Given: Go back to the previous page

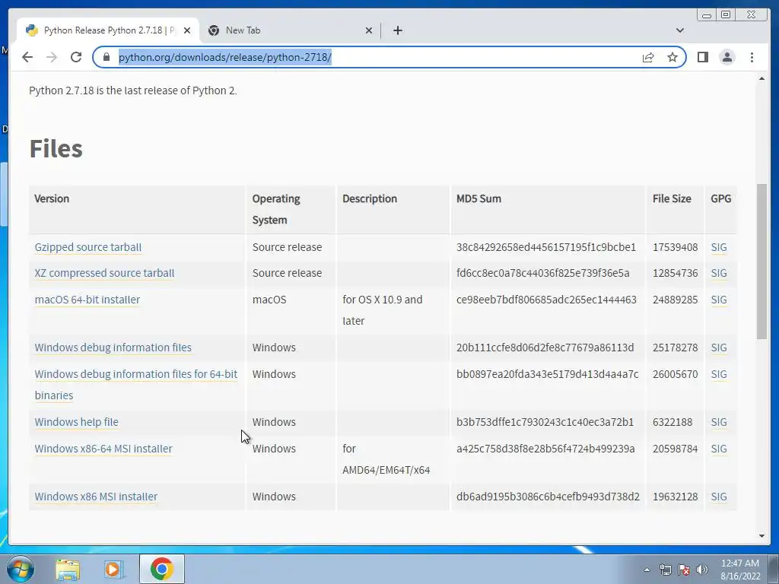Looking at the screenshot, I should (27, 57).
